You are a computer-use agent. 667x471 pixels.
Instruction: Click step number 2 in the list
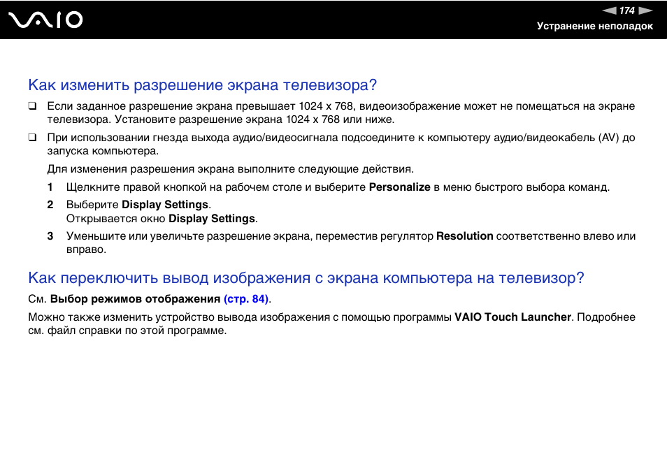[x=50, y=205]
